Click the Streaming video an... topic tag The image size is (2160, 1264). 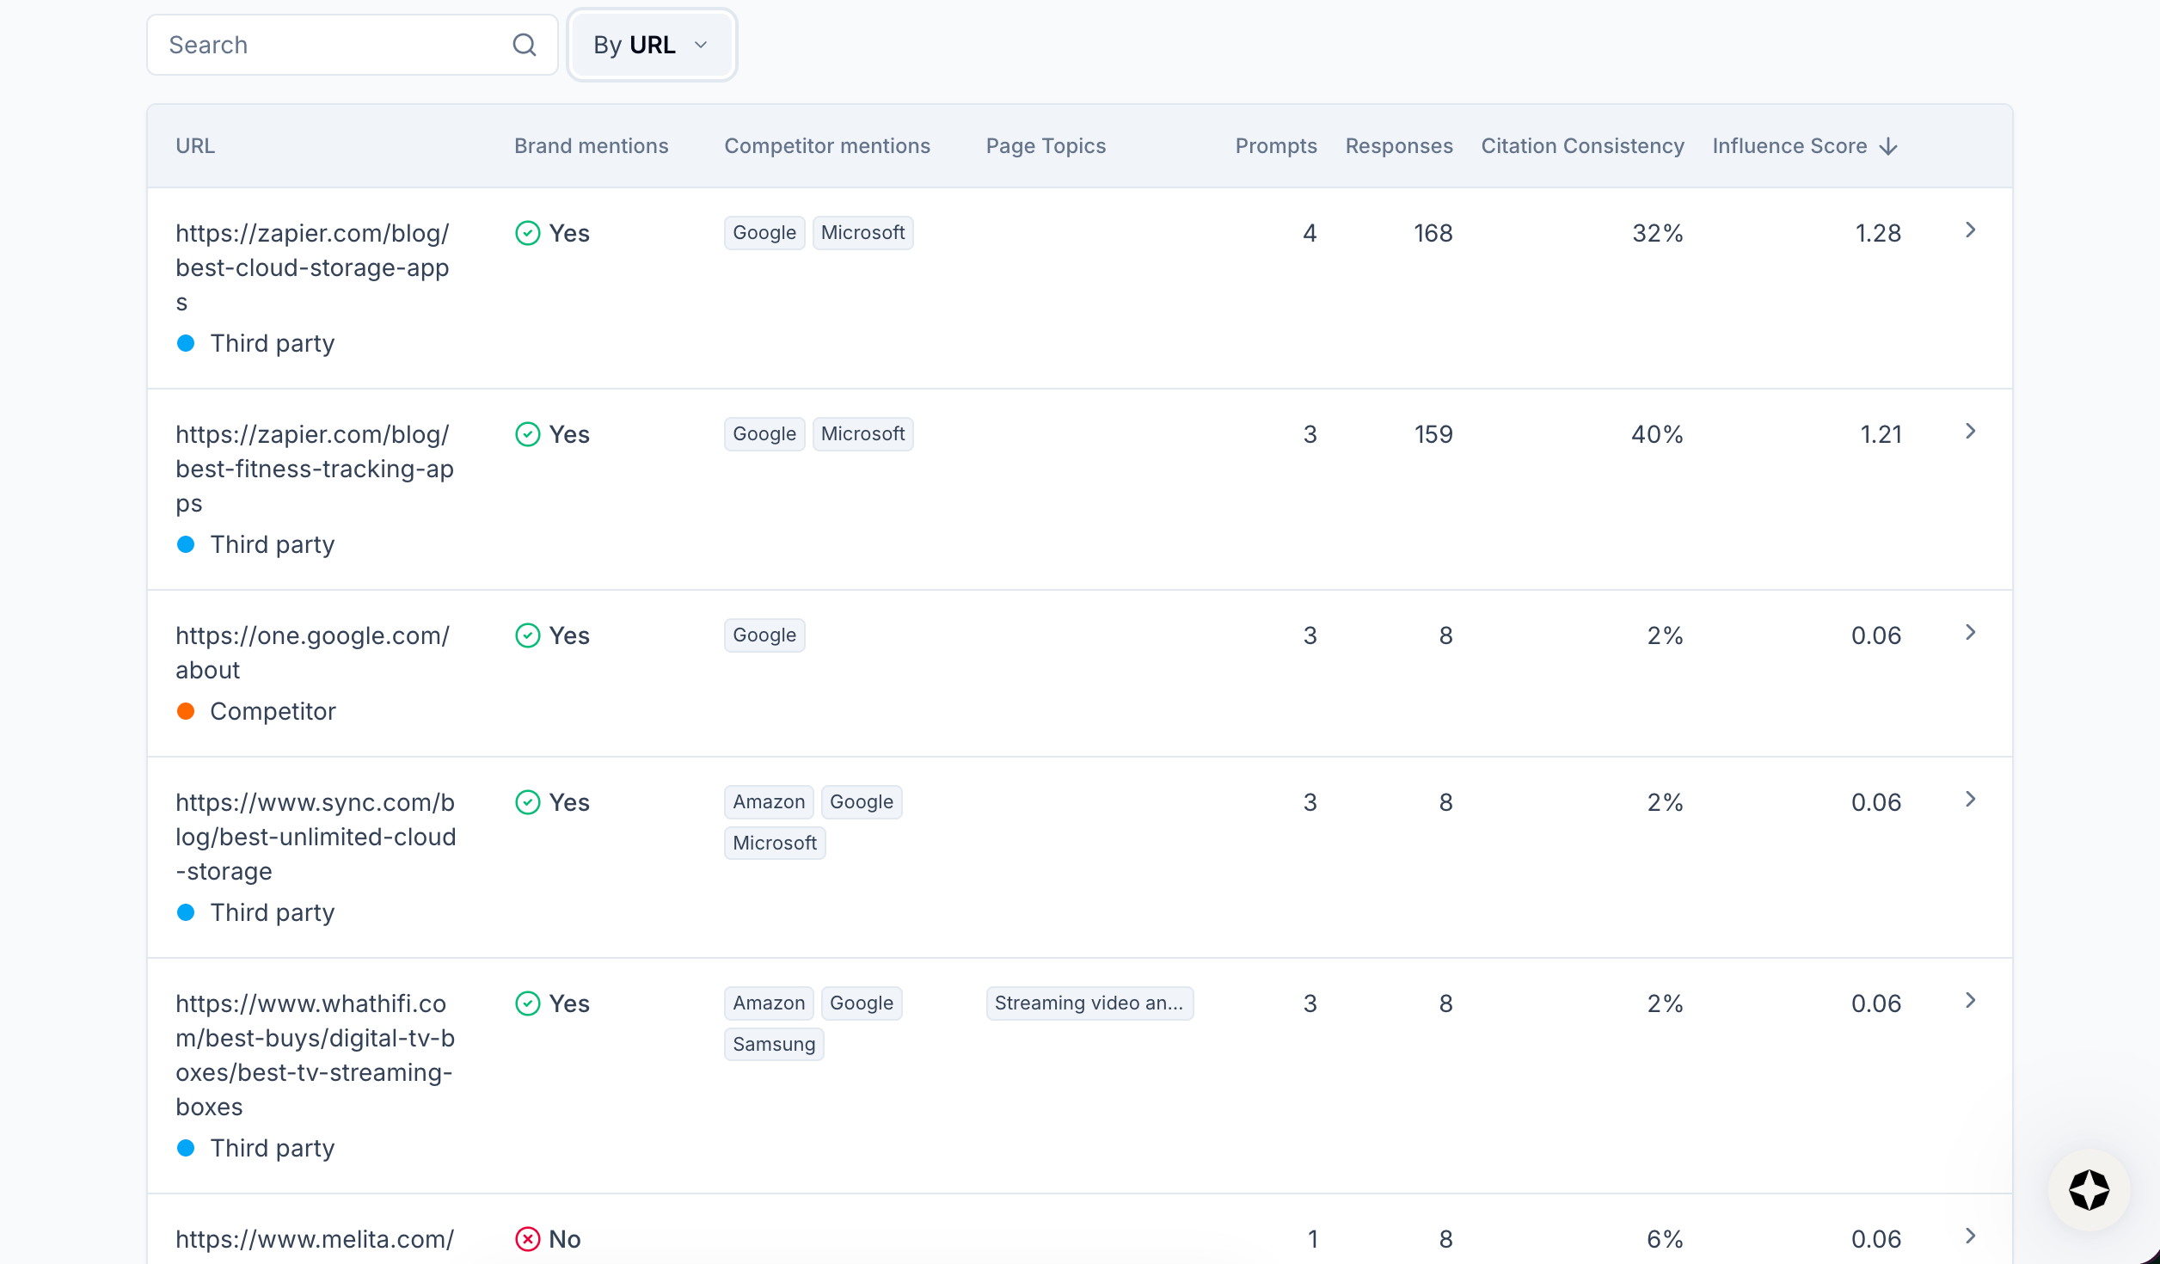[1089, 1003]
